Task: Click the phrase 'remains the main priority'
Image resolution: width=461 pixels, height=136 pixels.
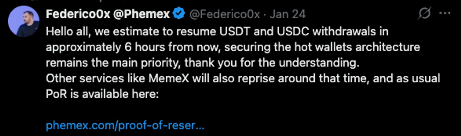Action: pyautogui.click(x=114, y=63)
